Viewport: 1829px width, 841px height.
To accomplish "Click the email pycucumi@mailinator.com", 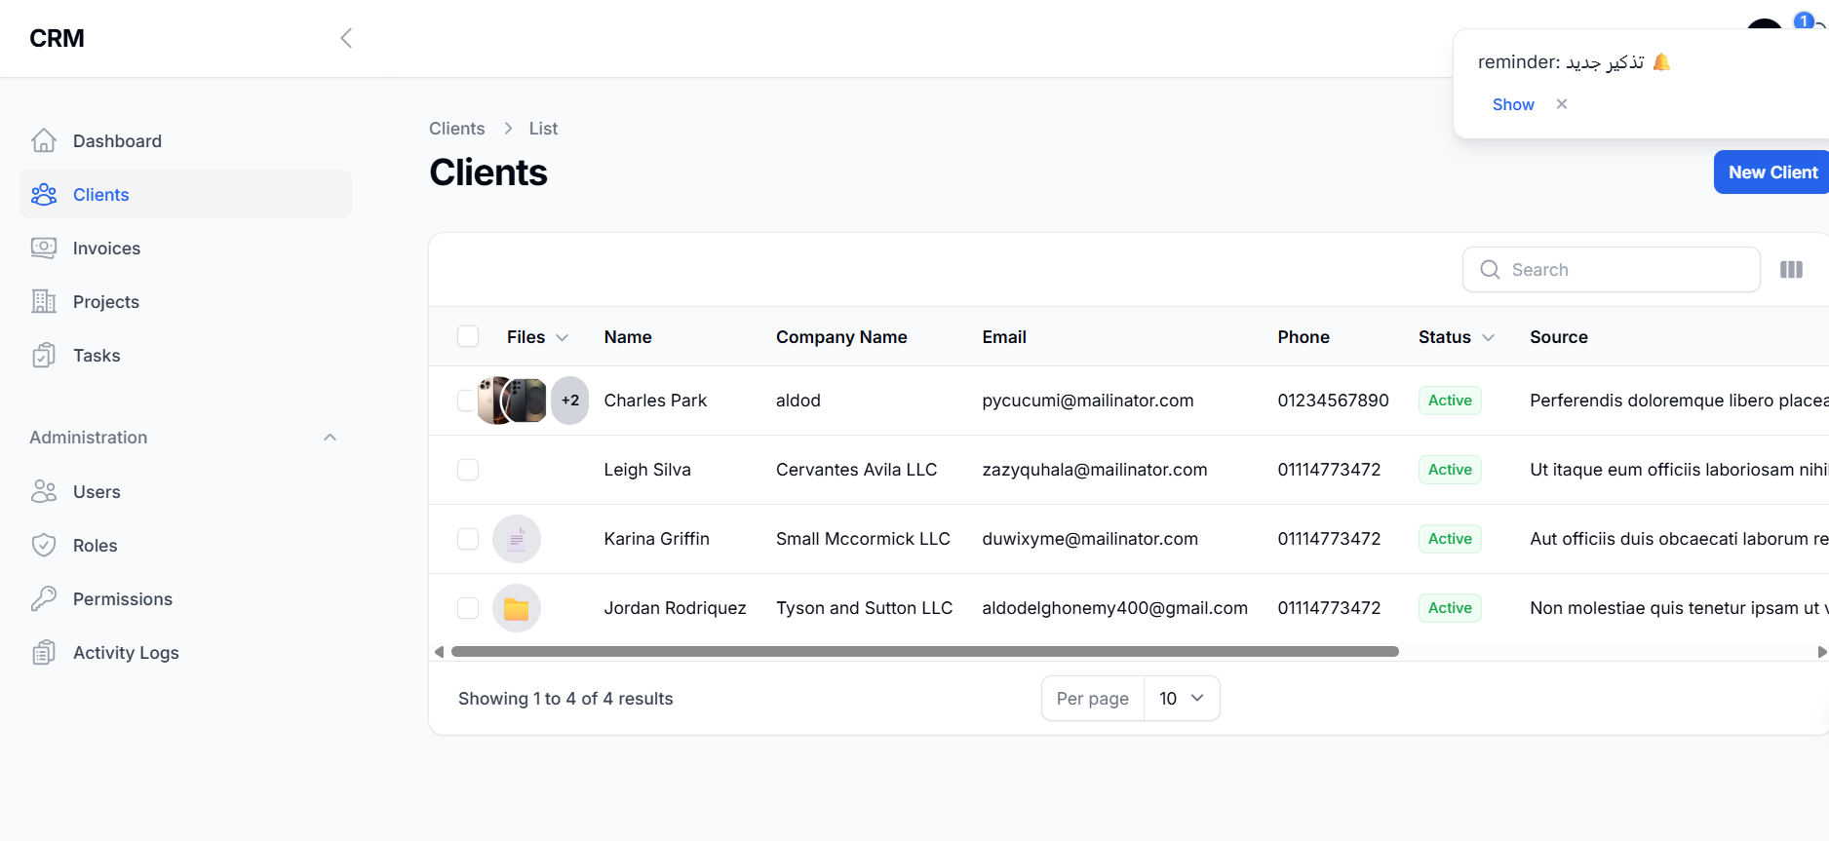I will [x=1087, y=401].
